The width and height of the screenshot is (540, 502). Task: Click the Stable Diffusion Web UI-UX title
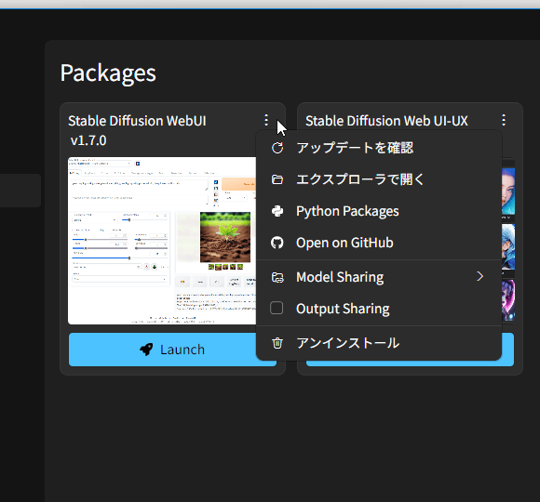point(386,121)
